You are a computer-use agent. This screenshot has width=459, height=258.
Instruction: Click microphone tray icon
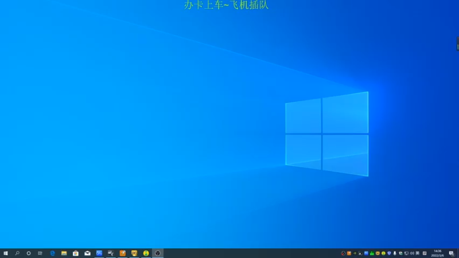click(x=395, y=253)
